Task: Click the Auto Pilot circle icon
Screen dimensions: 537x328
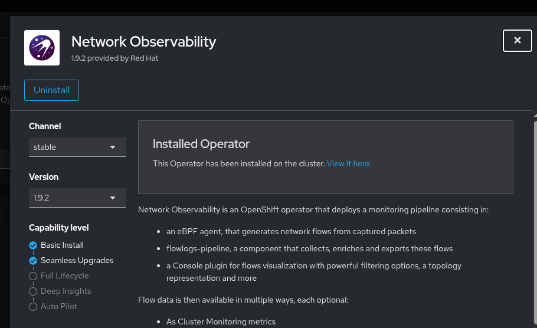Action: tap(33, 307)
